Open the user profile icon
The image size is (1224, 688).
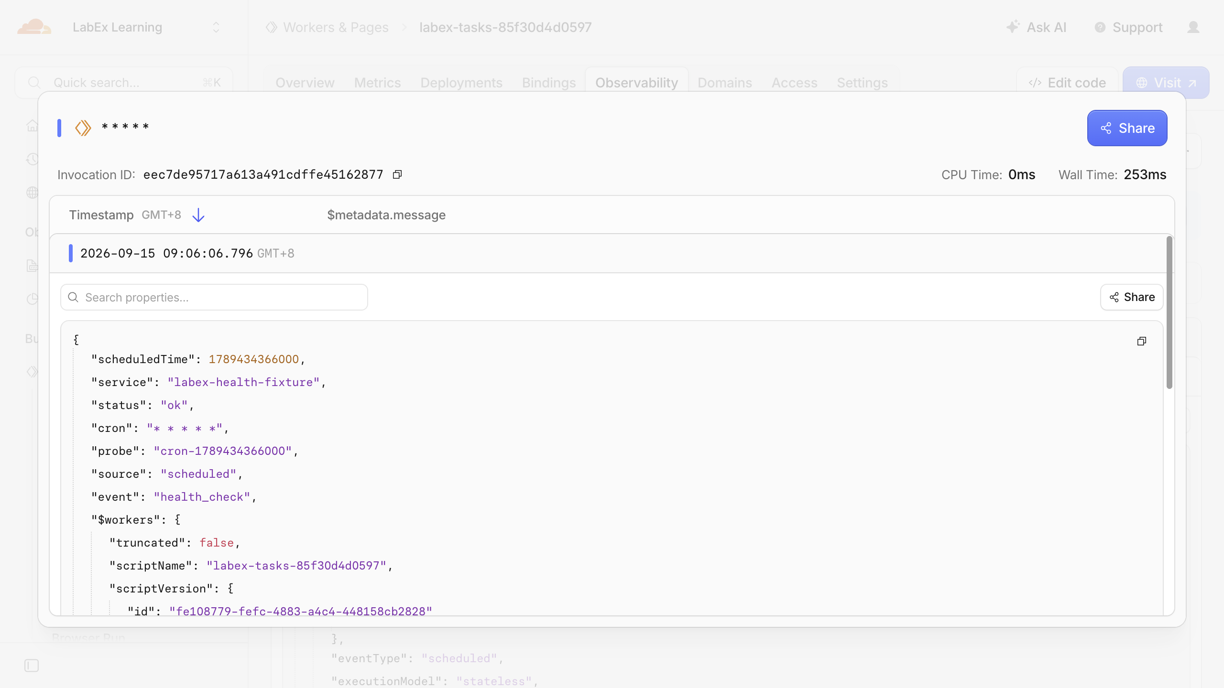pos(1193,27)
